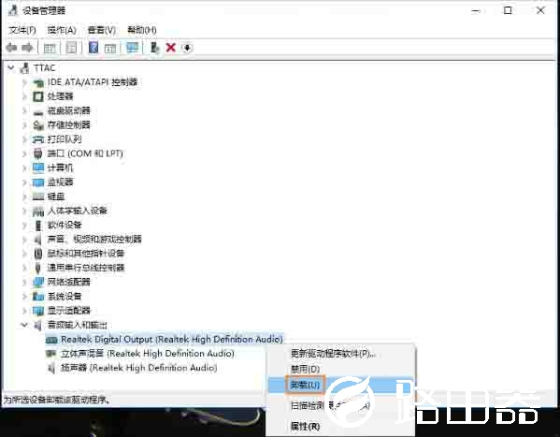Expand the 处理器 node arrow
Screen dimensions: 560x437
click(x=24, y=96)
